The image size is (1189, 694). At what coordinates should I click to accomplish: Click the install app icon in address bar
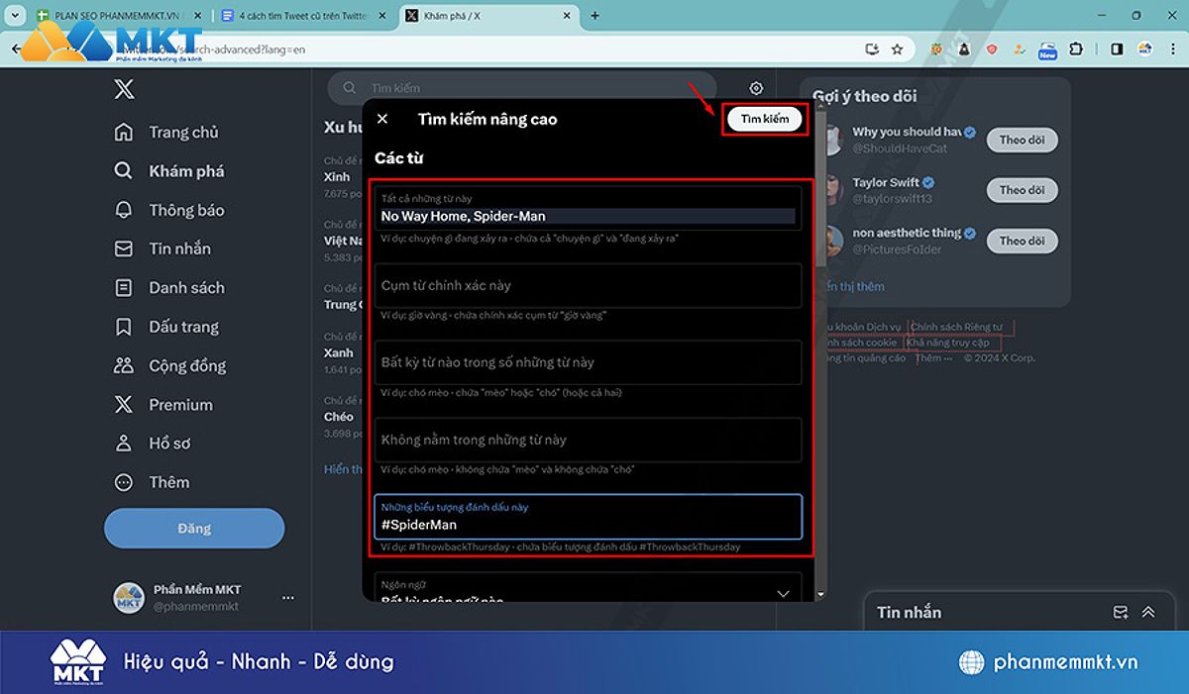[x=872, y=49]
